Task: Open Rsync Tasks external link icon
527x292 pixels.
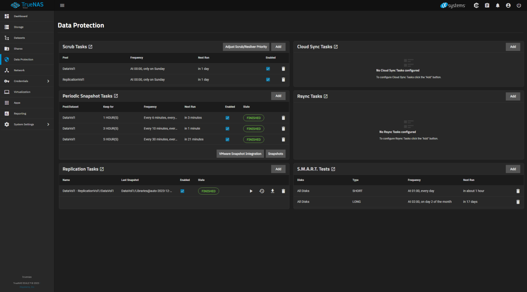Action: [x=325, y=96]
